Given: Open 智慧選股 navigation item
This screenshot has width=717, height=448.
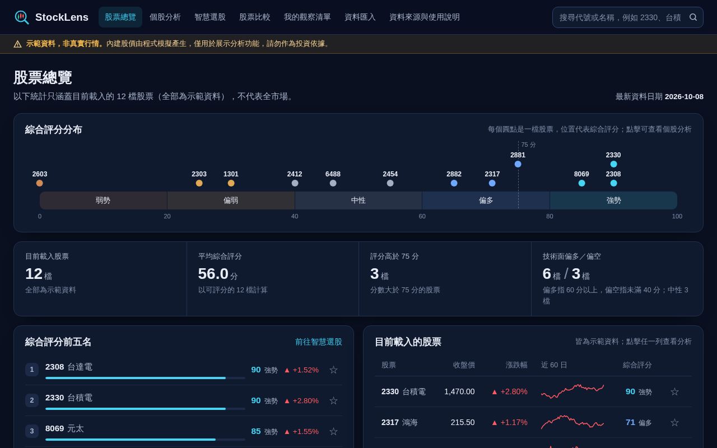Looking at the screenshot, I should [x=210, y=17].
